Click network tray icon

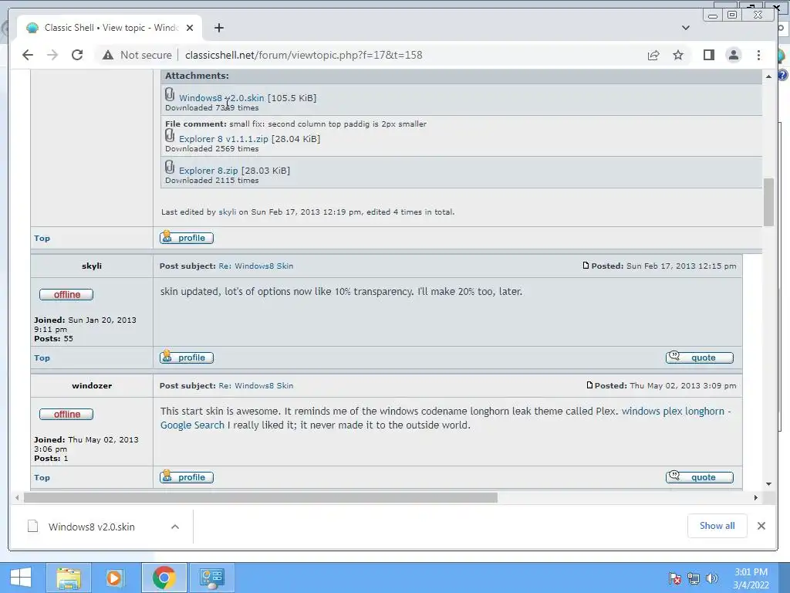click(x=694, y=578)
